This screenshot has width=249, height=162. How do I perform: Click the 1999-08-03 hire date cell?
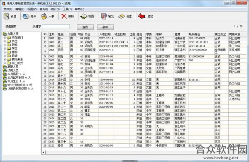(106, 80)
